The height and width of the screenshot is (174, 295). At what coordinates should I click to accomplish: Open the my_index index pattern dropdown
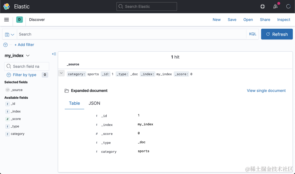click(17, 56)
